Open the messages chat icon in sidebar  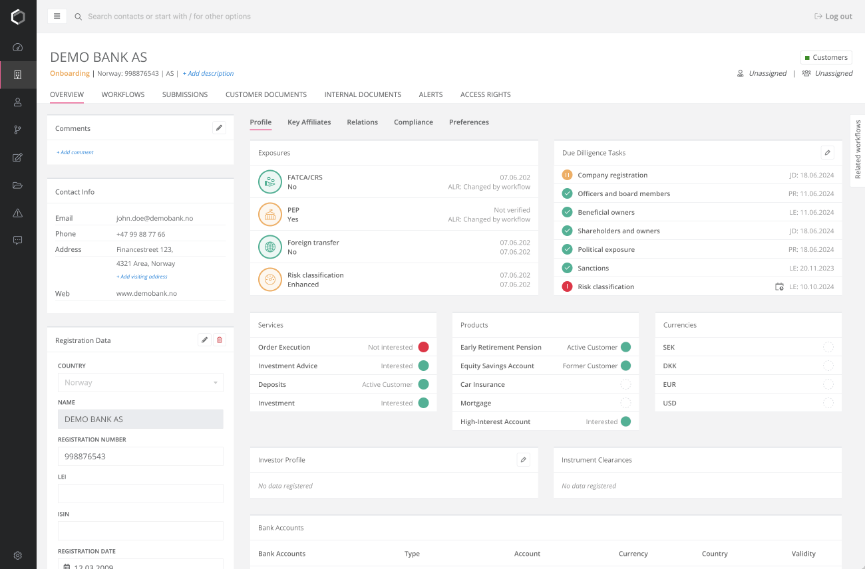click(18, 240)
